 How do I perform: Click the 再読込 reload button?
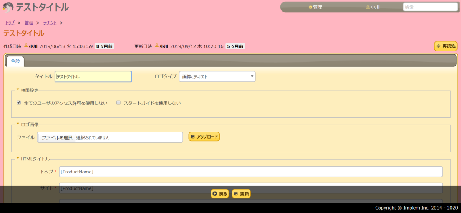pyautogui.click(x=446, y=46)
